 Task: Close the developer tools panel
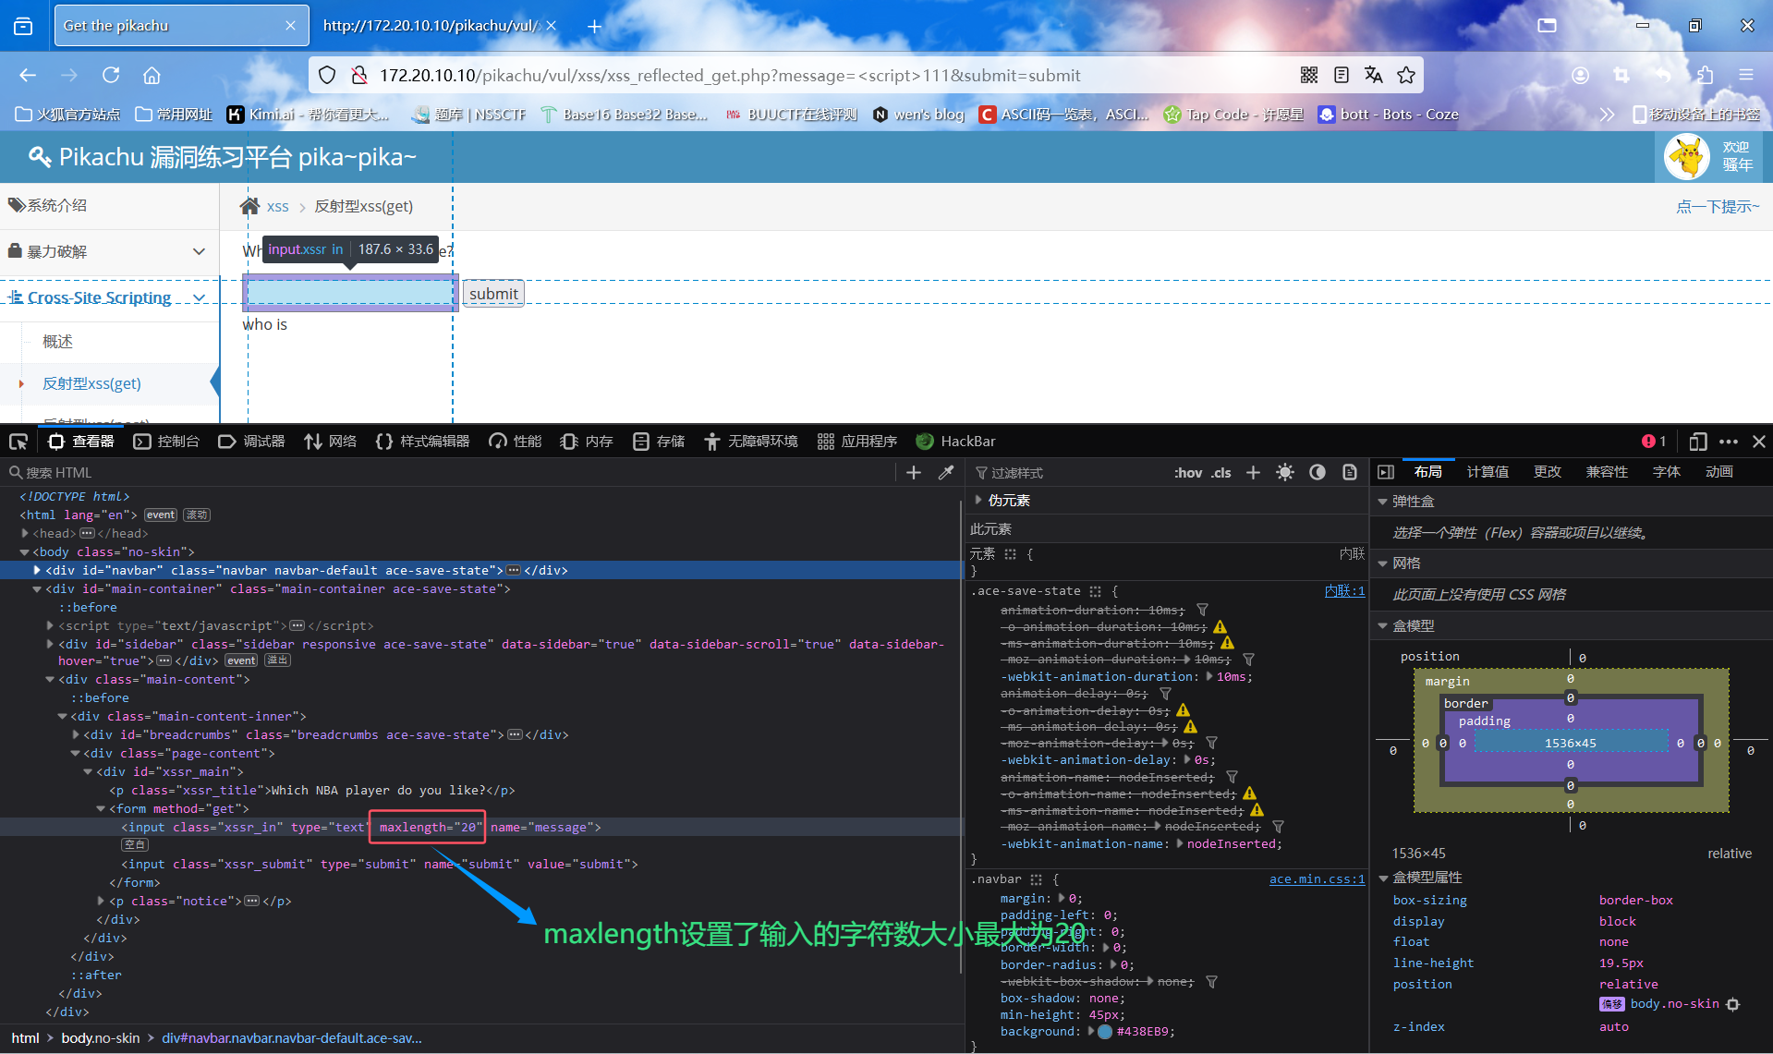(1759, 442)
